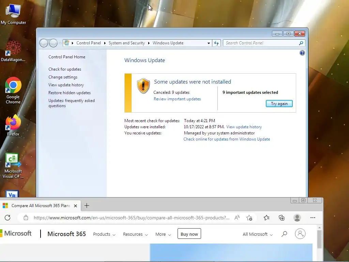Image resolution: width=349 pixels, height=262 pixels.
Task: Open the VB shortcut on desktop
Action: tap(12, 194)
